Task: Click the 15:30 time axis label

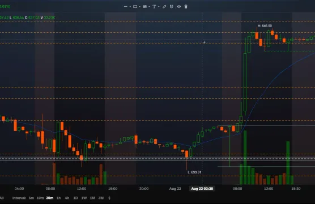Action: point(296,189)
